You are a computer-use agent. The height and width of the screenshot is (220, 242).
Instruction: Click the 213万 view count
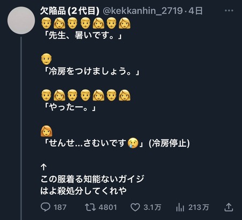click(x=198, y=208)
